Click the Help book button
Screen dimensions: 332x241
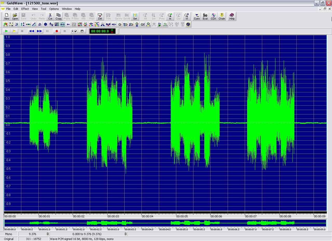coord(232,16)
